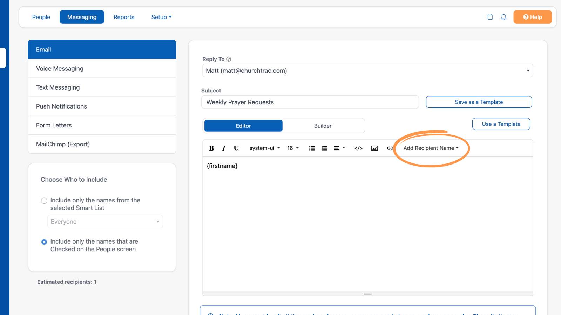Open the system-ui font dropdown
This screenshot has height=315, width=561.
pyautogui.click(x=265, y=148)
